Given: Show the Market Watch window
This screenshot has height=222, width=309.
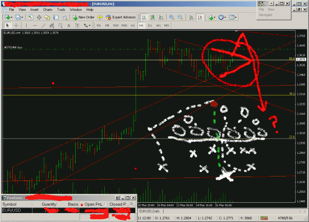Looking at the screenshot, I should pos(31,17).
